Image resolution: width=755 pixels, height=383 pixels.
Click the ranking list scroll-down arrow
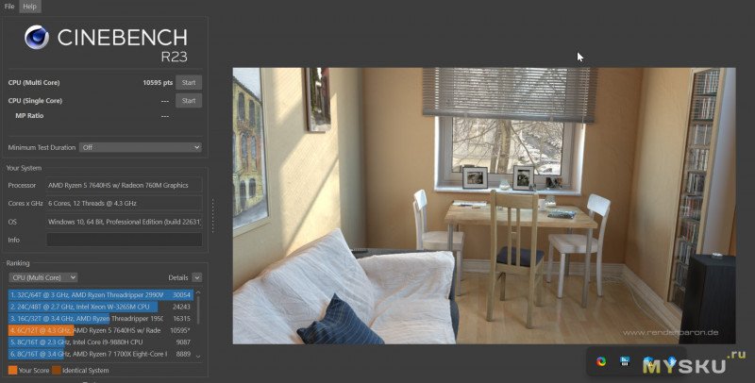(198, 357)
